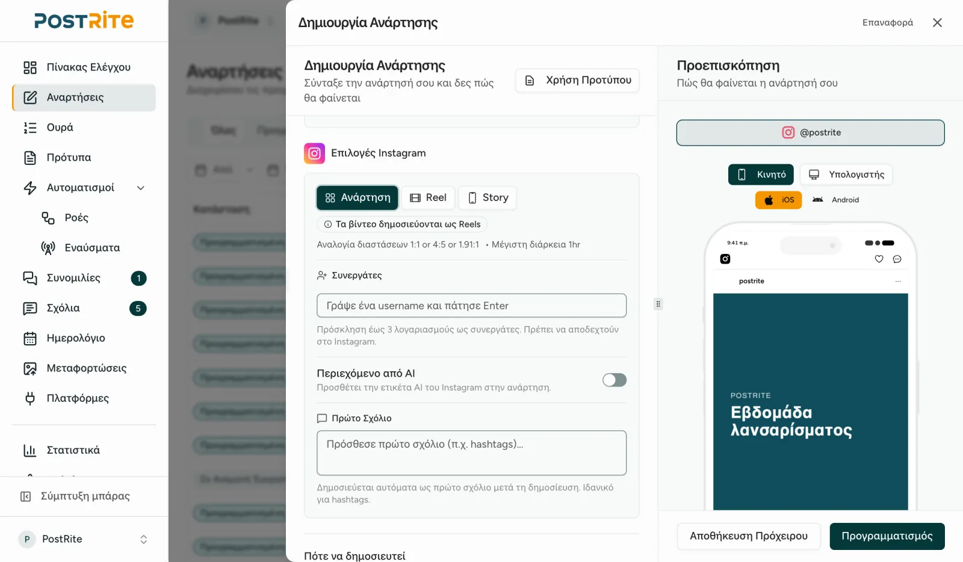This screenshot has width=963, height=562.
Task: Open Ημερολόγιο calendar
Action: click(x=84, y=338)
